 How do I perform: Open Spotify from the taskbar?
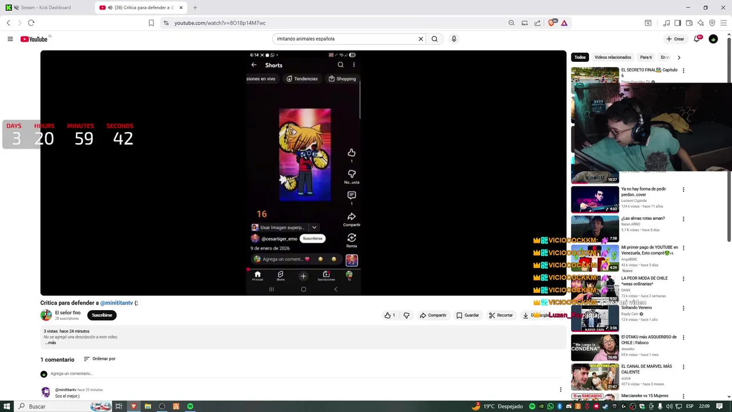pos(190,406)
